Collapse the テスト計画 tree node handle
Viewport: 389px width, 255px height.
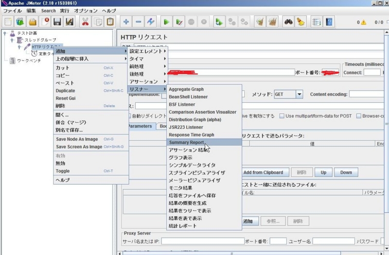click(x=5, y=33)
